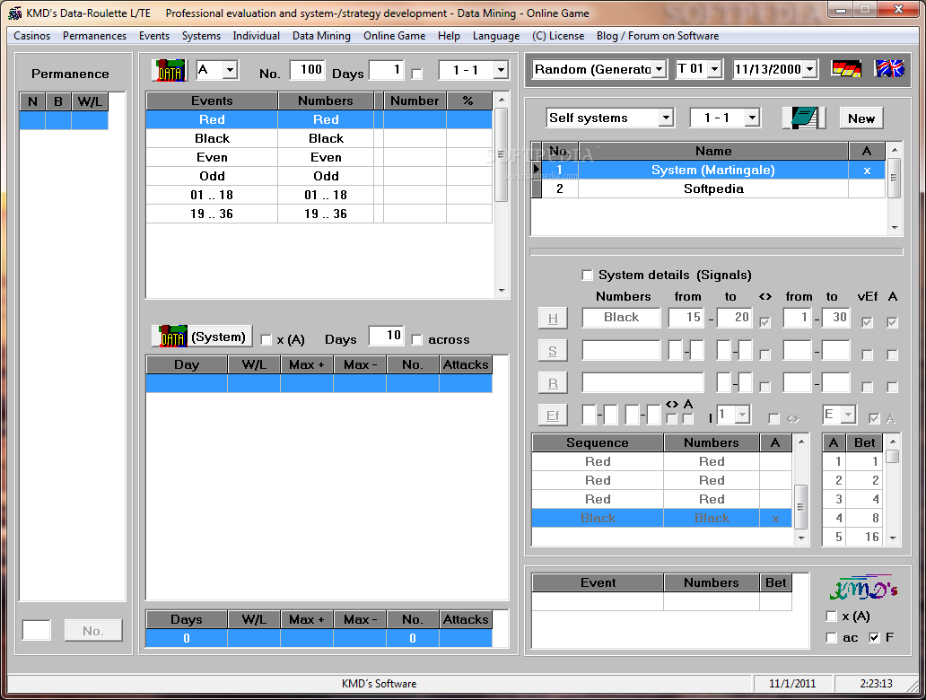Open the Events menu
Screen dimensions: 926x700
point(154,36)
